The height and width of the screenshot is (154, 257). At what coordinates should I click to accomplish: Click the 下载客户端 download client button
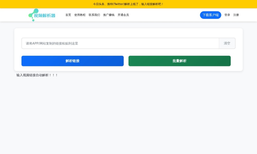tap(210, 15)
